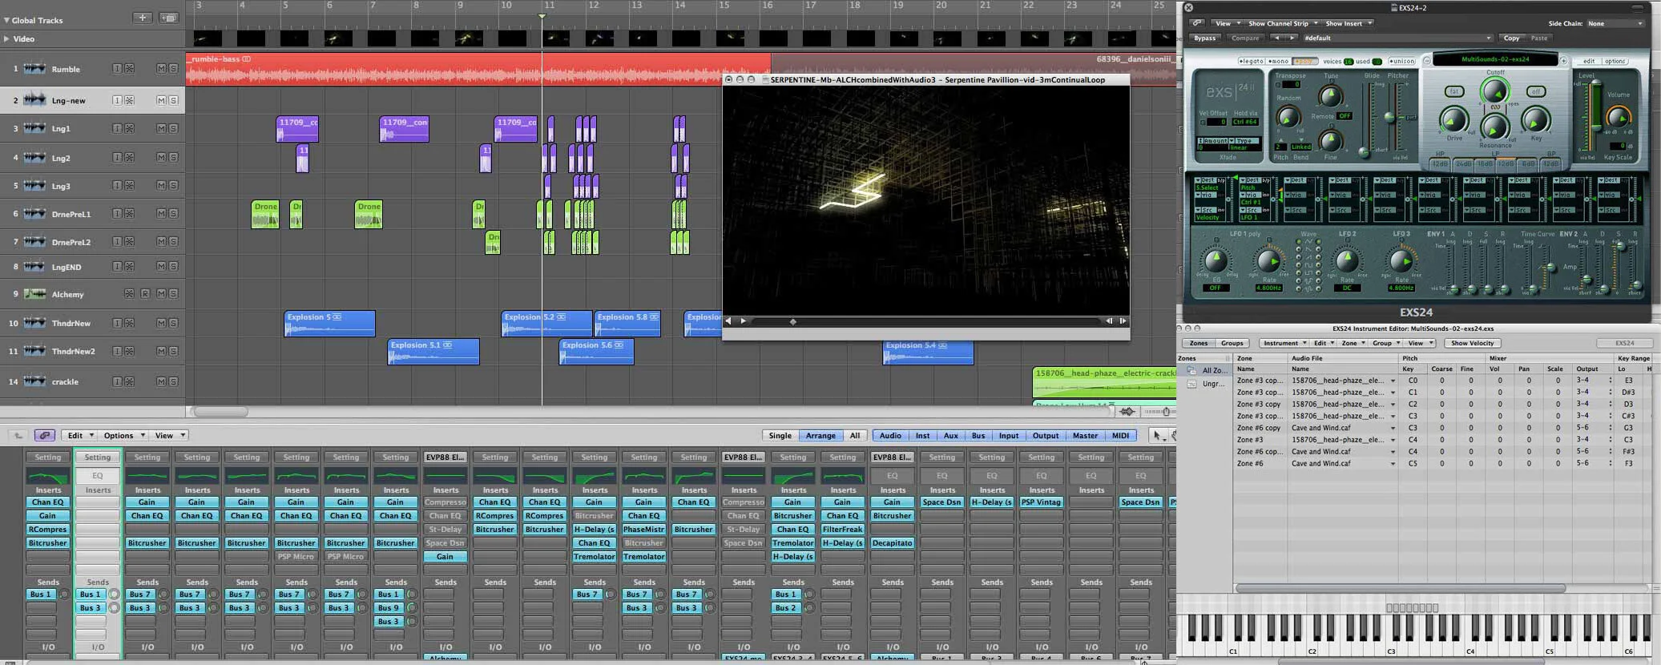The width and height of the screenshot is (1661, 665).
Task: Open the View dropdown in EXS24 plugin header
Action: pyautogui.click(x=1227, y=23)
